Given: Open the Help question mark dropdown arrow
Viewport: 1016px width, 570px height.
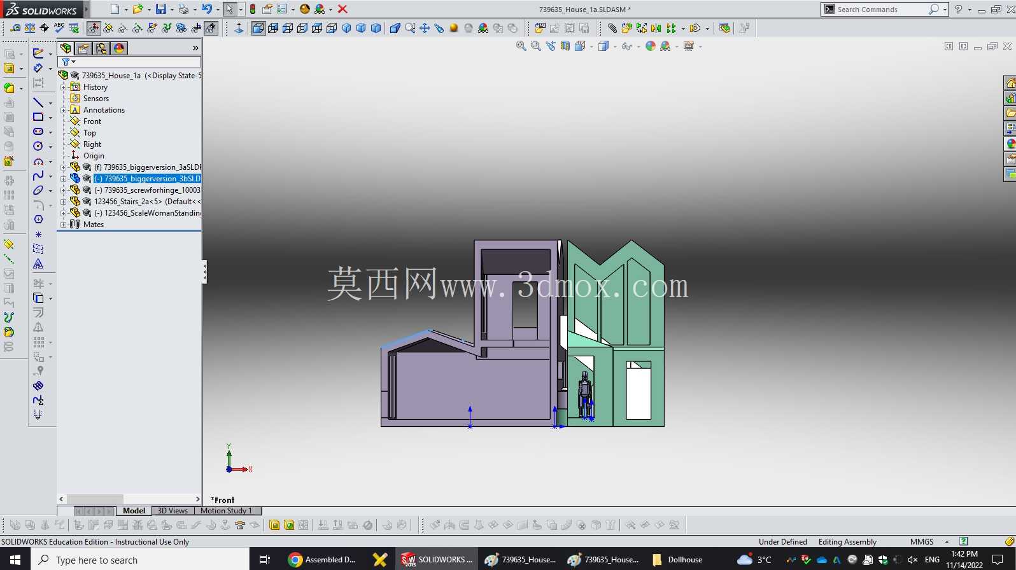Looking at the screenshot, I should [x=970, y=10].
